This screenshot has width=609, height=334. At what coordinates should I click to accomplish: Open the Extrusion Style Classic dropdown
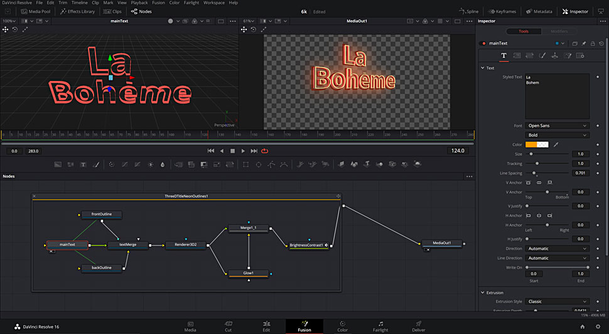coord(557,301)
